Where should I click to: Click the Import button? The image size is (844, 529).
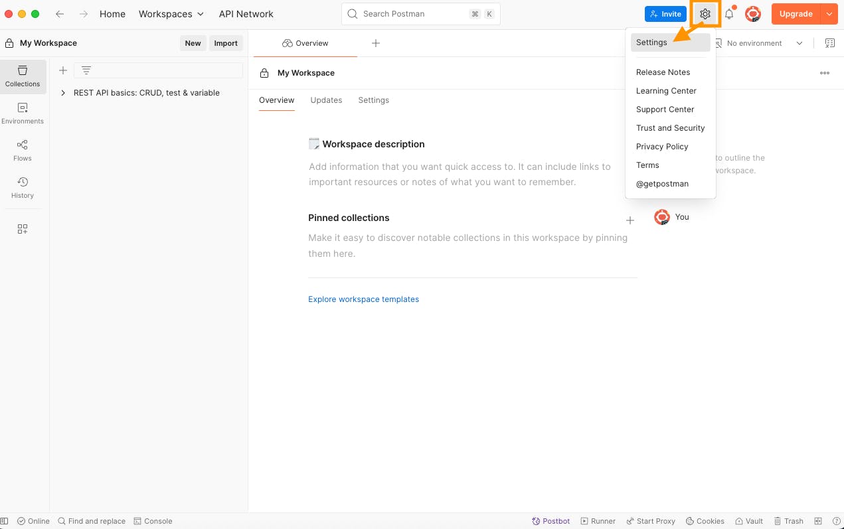(x=226, y=43)
